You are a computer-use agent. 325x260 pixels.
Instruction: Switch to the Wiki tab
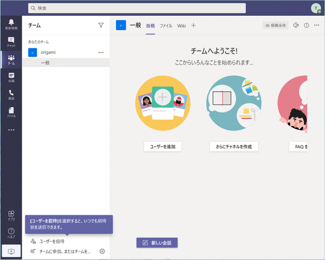[181, 26]
